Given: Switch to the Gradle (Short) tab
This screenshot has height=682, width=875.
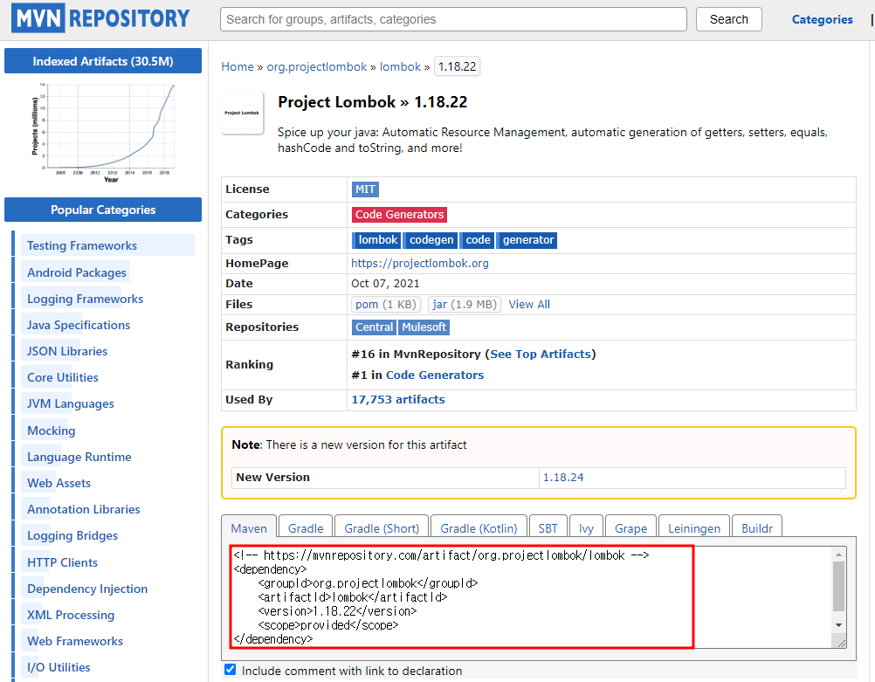Looking at the screenshot, I should coord(382,528).
